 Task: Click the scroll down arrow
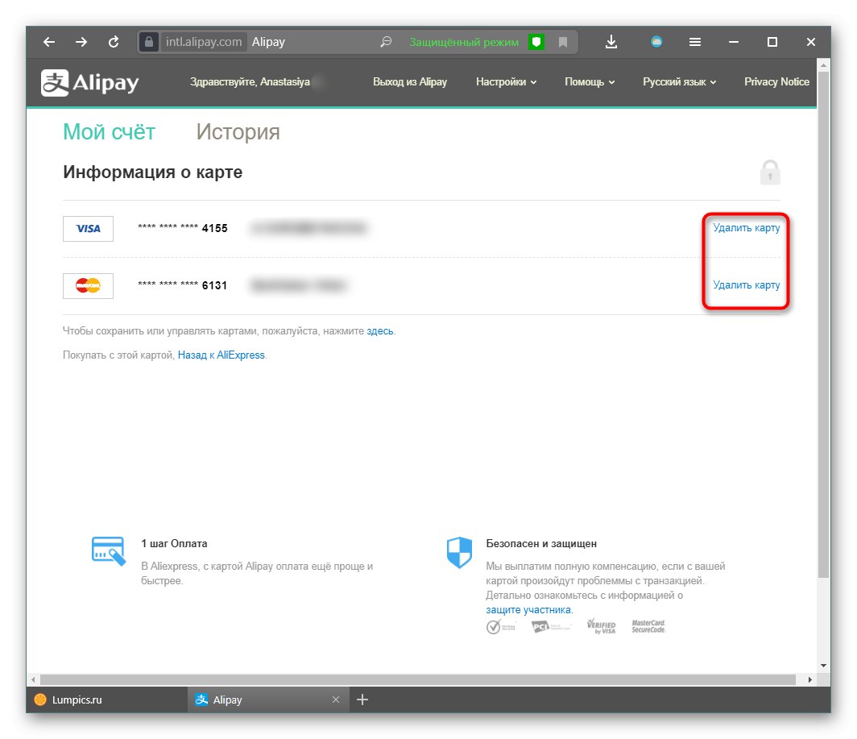(823, 666)
